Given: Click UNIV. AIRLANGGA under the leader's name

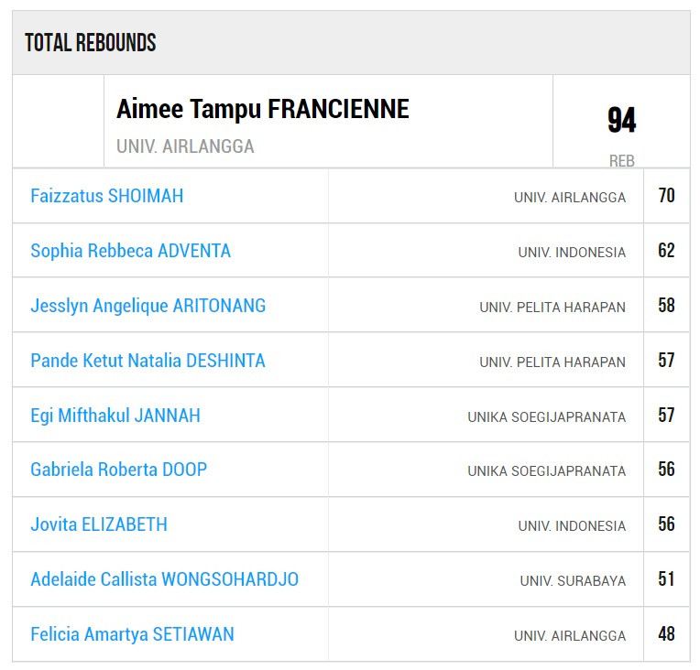Looking at the screenshot, I should (x=185, y=146).
